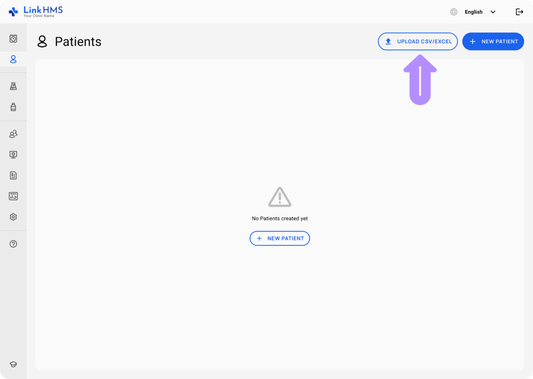Image resolution: width=533 pixels, height=379 pixels.
Task: Click the logout icon in header
Action: click(519, 12)
